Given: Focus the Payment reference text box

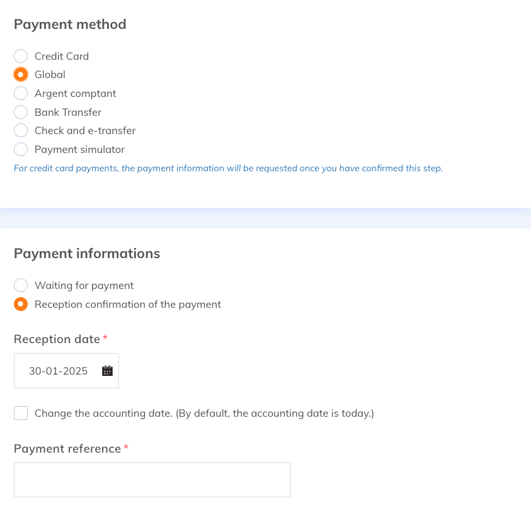Looking at the screenshot, I should 152,480.
